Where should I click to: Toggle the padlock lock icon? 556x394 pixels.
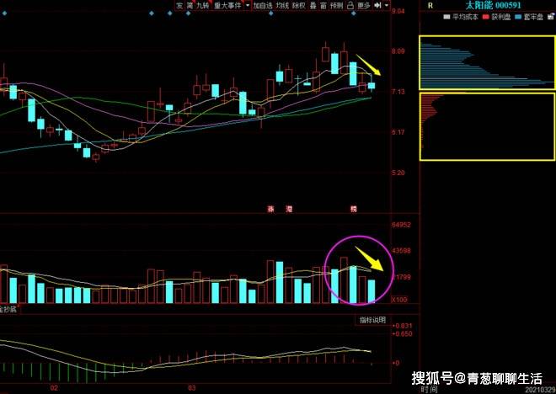pos(350,5)
